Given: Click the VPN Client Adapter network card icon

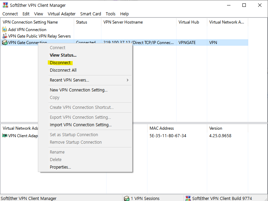Looking at the screenshot, I should (x=5, y=135).
